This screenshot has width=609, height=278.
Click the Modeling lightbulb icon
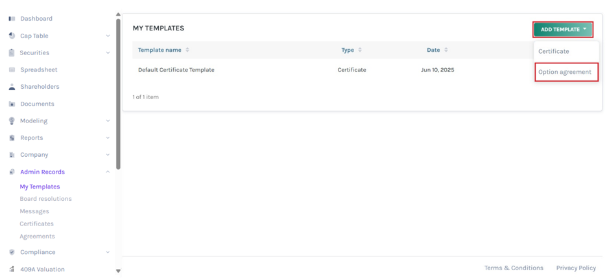pos(12,121)
